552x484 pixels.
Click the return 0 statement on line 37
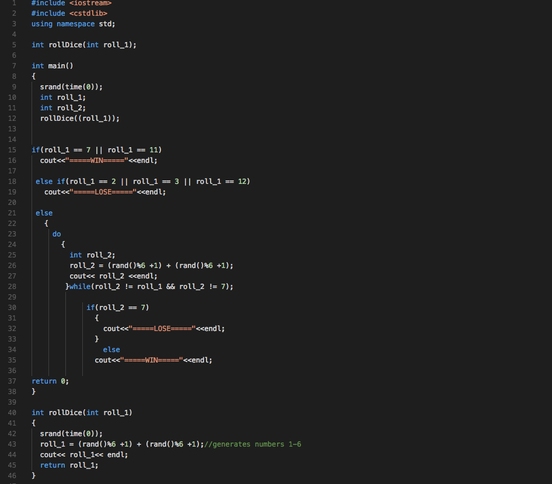pyautogui.click(x=50, y=381)
